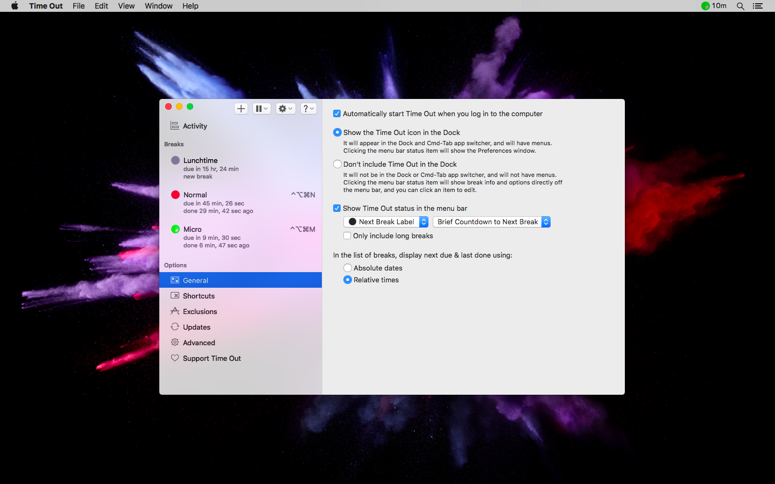Select the Normal break

241,202
